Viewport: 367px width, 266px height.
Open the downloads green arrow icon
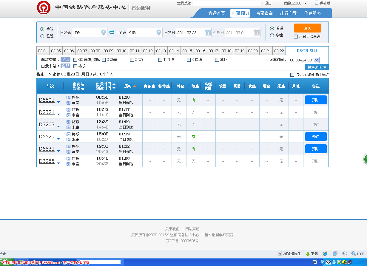point(308,254)
